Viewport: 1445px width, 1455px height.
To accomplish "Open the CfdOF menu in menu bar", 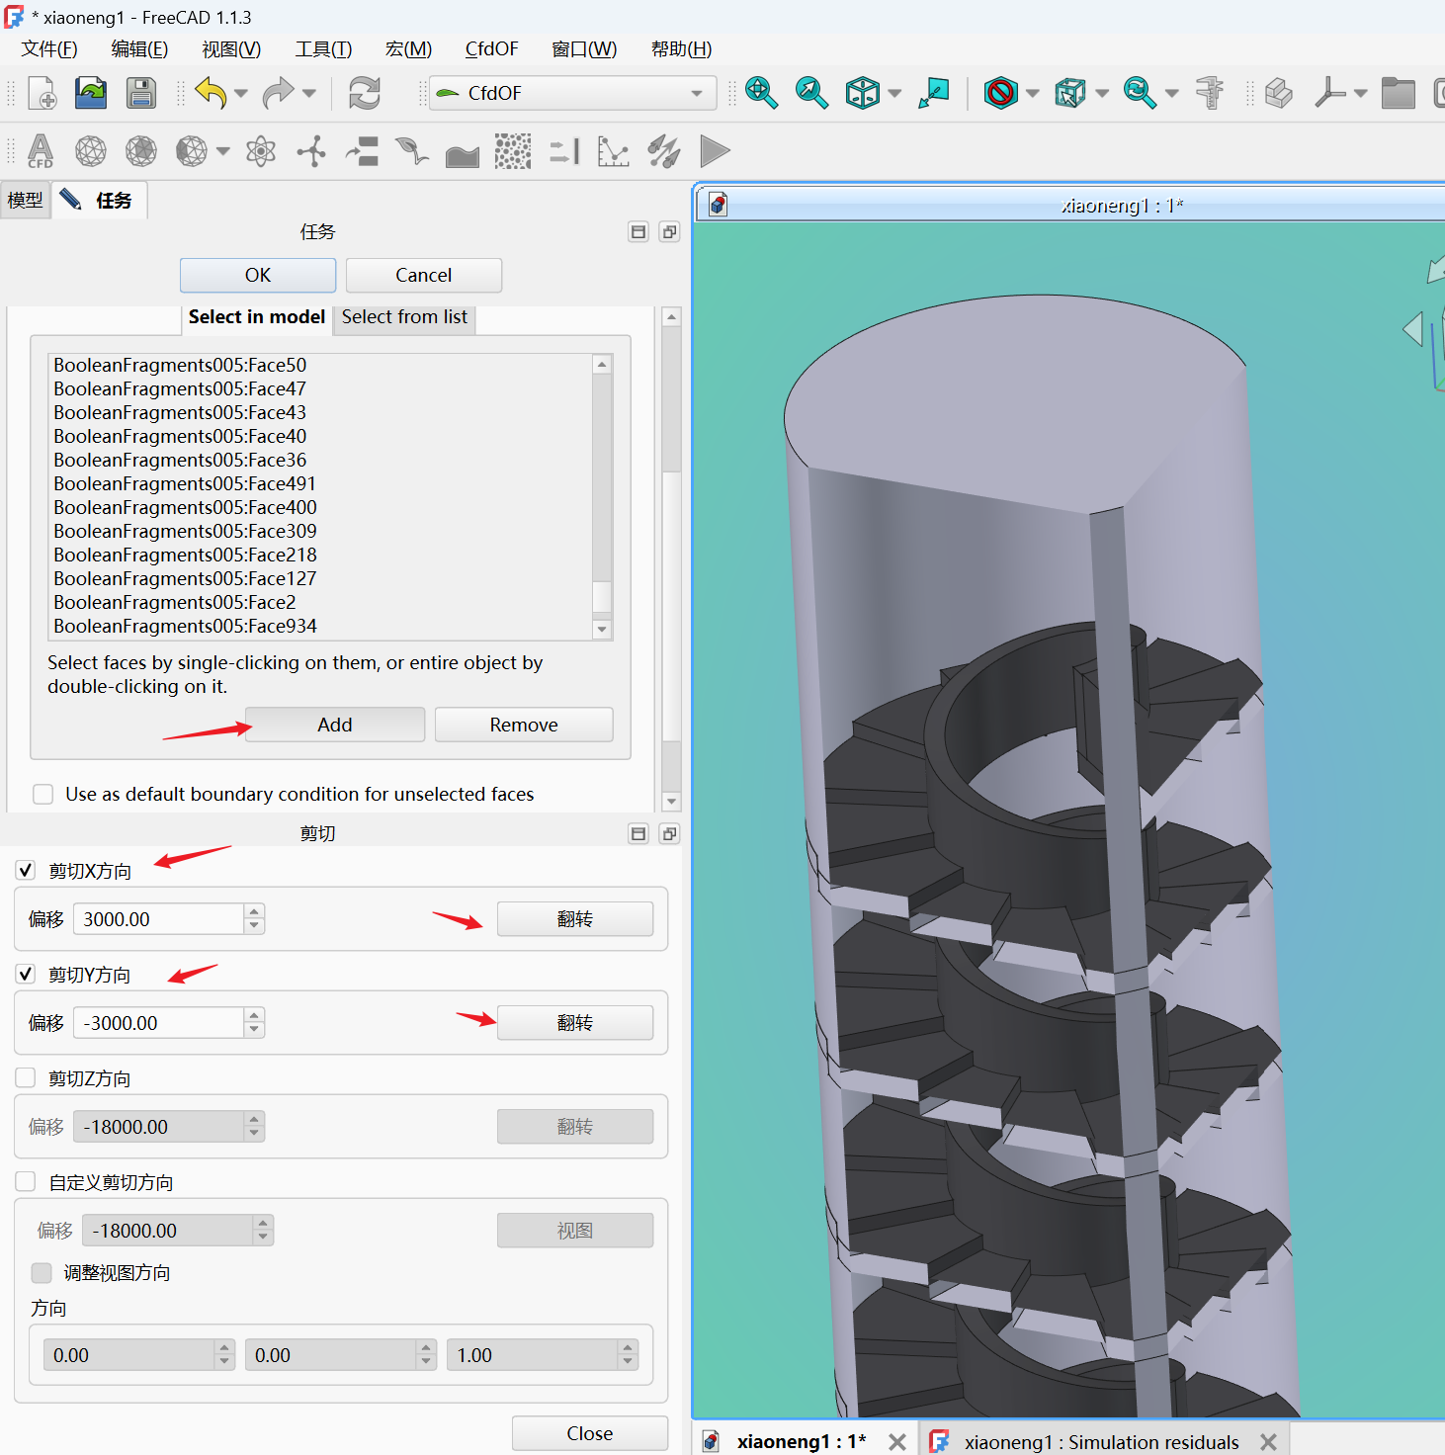I will coord(491,49).
